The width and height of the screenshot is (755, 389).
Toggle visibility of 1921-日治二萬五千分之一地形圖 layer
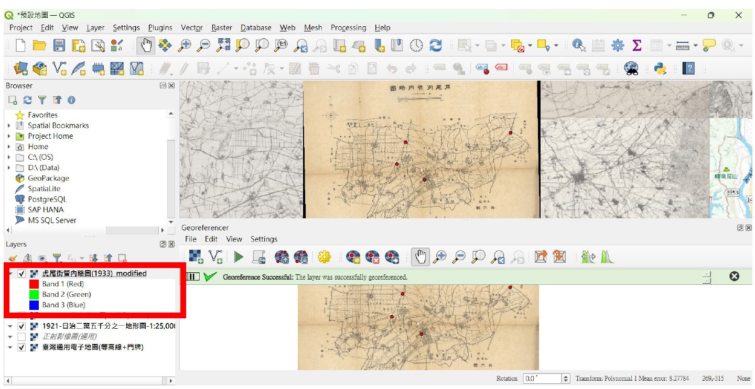click(21, 326)
